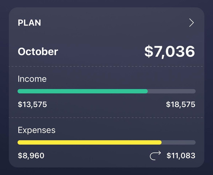Click the yellow filled expenses progress bar
Viewport: 213px width, 175px height.
tap(89, 142)
